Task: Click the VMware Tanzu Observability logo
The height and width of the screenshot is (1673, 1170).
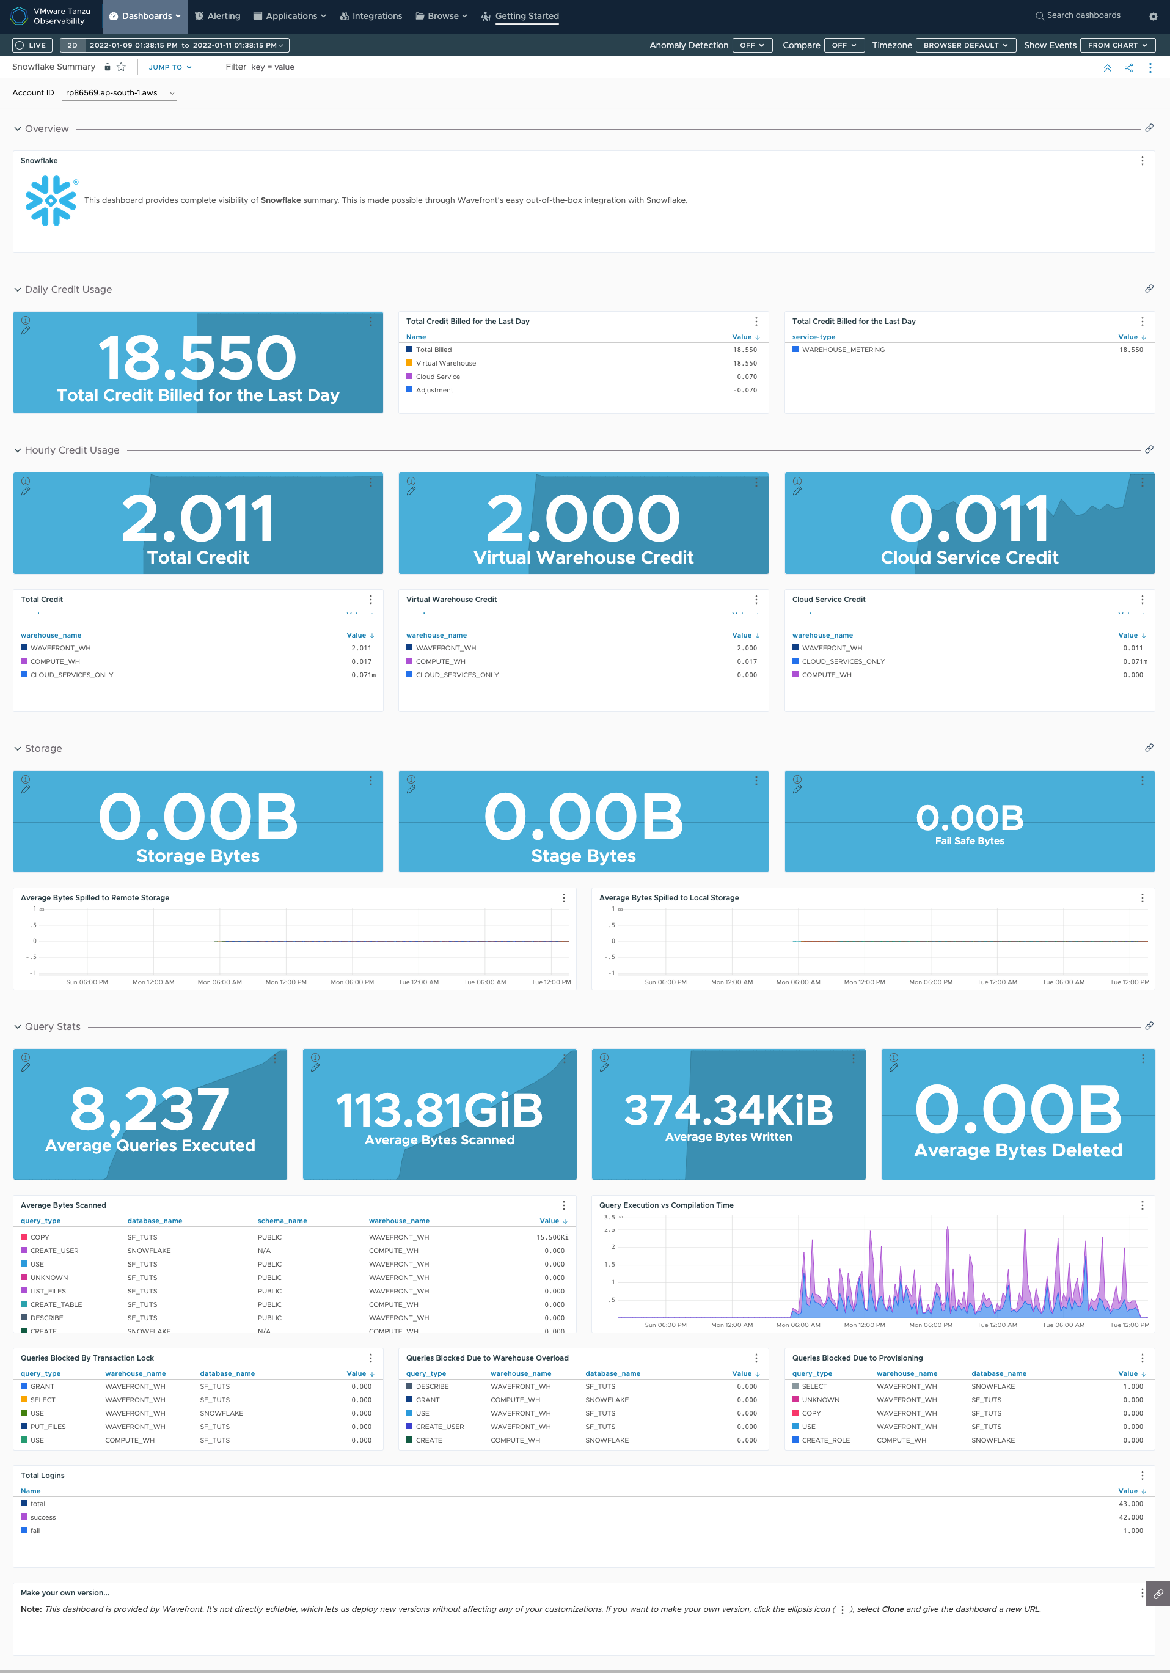Action: coord(51,16)
